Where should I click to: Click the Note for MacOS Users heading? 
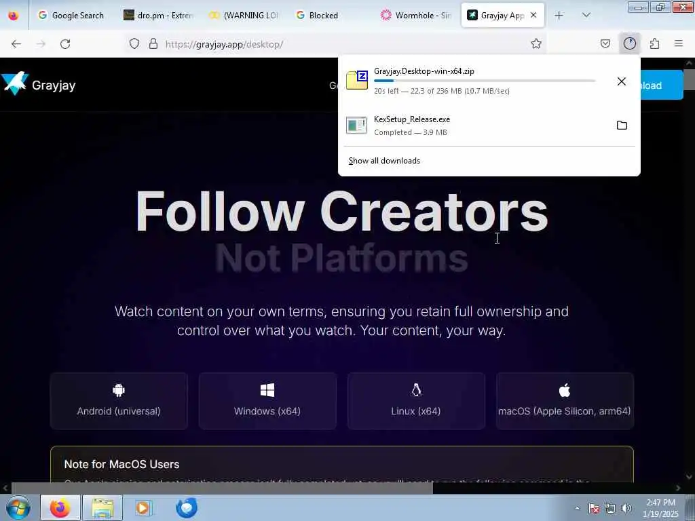122,464
